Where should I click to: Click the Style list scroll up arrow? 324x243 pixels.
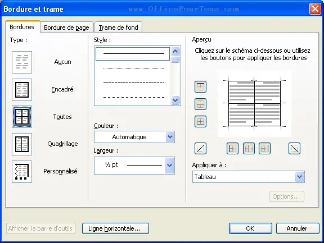point(175,51)
